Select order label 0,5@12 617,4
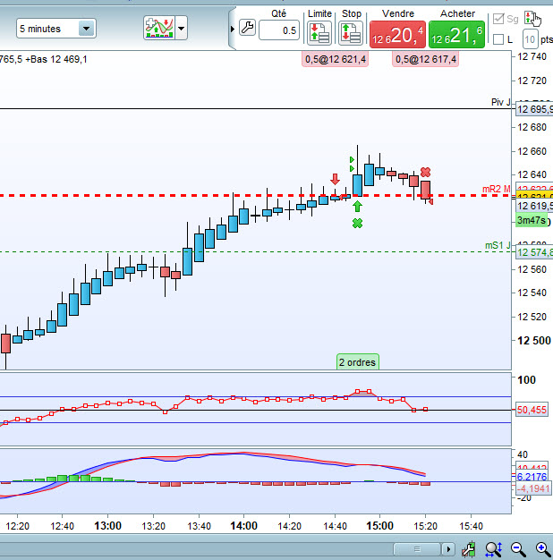Image resolution: width=553 pixels, height=560 pixels. (425, 59)
